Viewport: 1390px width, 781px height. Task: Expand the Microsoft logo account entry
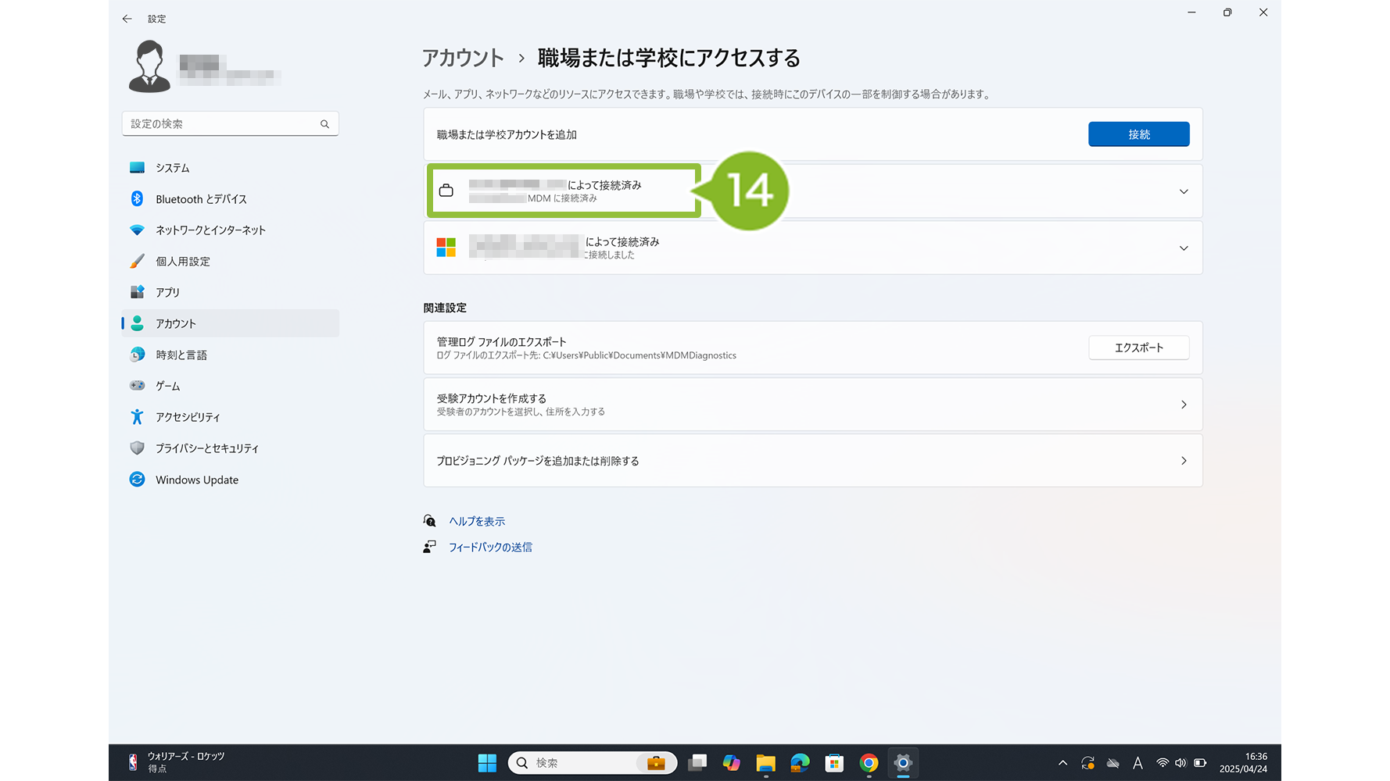click(x=1184, y=248)
